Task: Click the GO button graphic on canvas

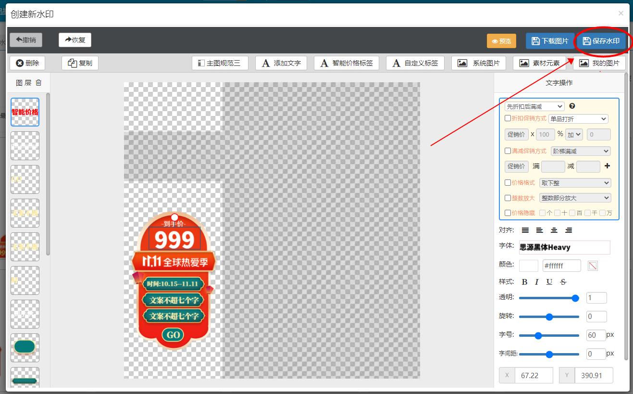Action: click(x=173, y=335)
